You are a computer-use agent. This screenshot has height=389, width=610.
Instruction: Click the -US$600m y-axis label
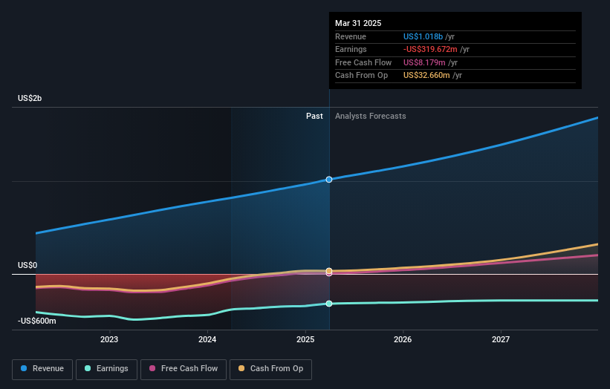[37, 321]
